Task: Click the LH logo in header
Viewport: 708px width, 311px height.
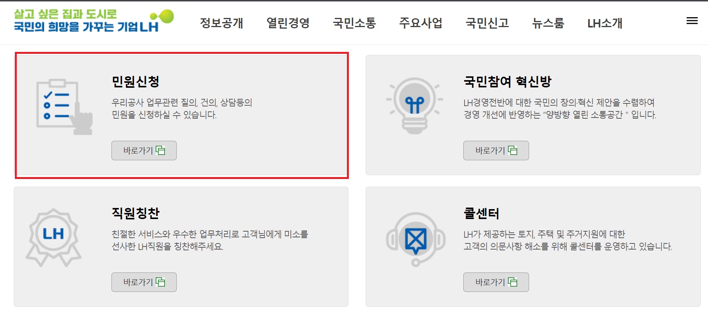Action: (x=94, y=21)
